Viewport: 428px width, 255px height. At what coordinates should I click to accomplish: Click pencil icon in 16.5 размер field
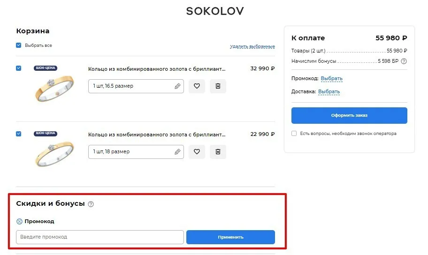click(x=177, y=86)
